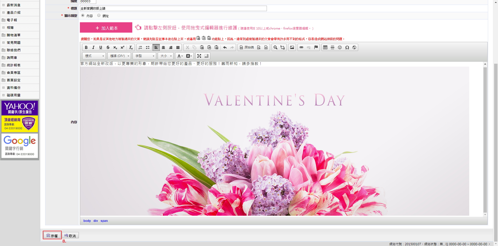This screenshot has height=246, width=498.
Task: Insert special character with omega icon
Action: pyautogui.click(x=347, y=47)
